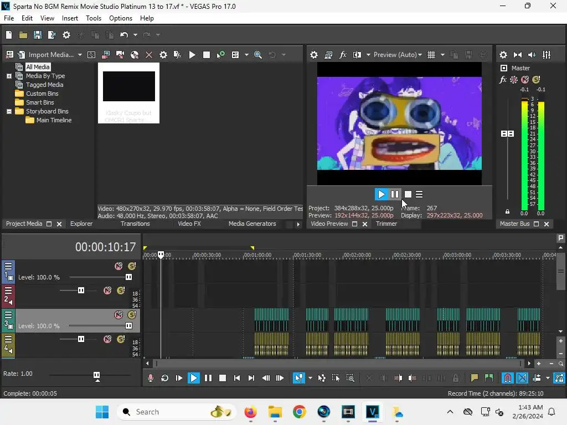Open Master Bus audio properties gear
The height and width of the screenshot is (425, 567).
(x=503, y=55)
